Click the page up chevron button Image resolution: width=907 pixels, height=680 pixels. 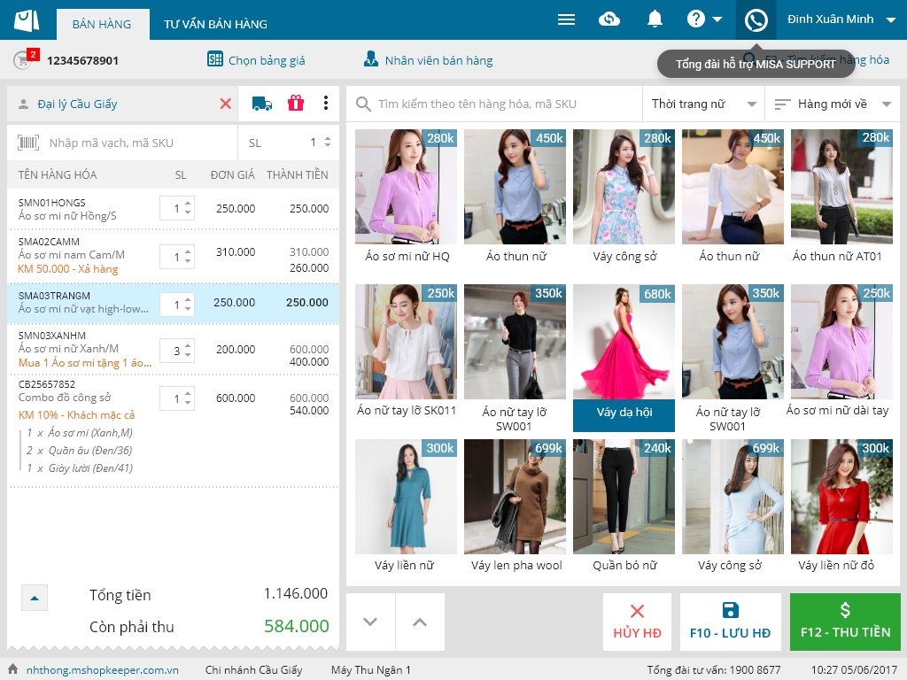(x=420, y=622)
